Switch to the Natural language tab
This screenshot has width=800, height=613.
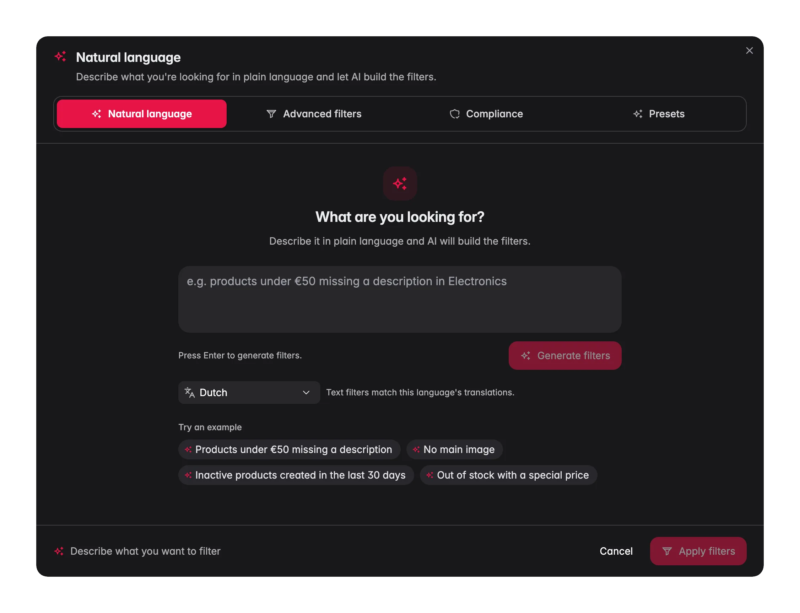[141, 114]
